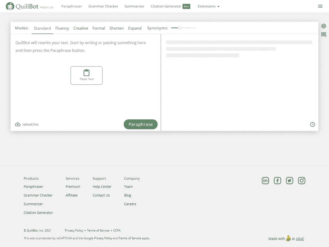Open the Privacy Policy link beside copyright
The image size is (329, 247).
(x=74, y=231)
